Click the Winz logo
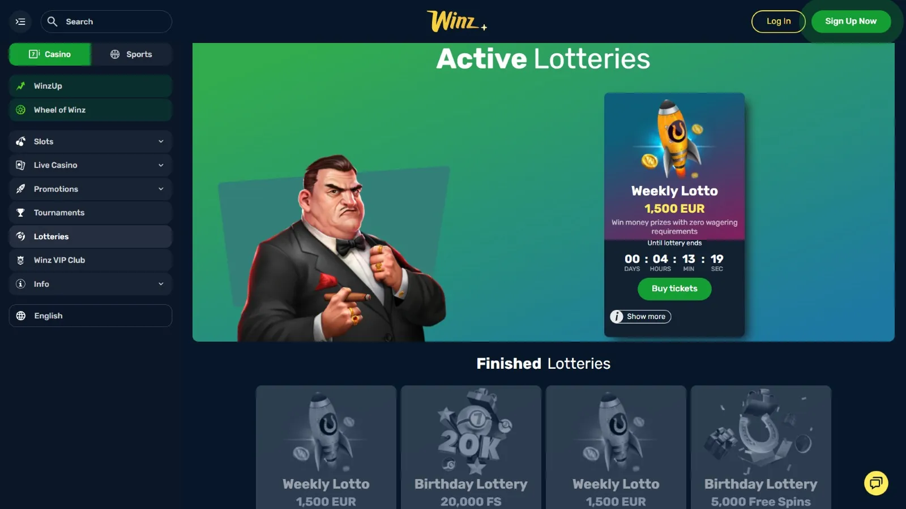This screenshot has width=906, height=509. click(x=456, y=21)
